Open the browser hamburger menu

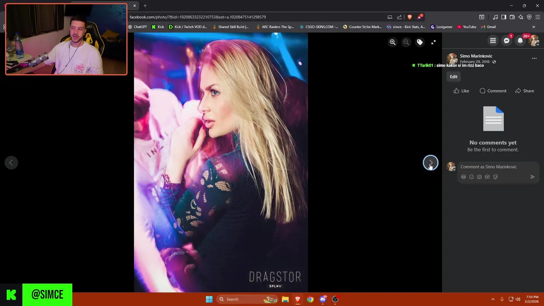pos(538,17)
